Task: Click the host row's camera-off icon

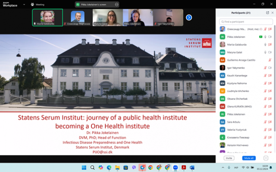Action: 270,29
